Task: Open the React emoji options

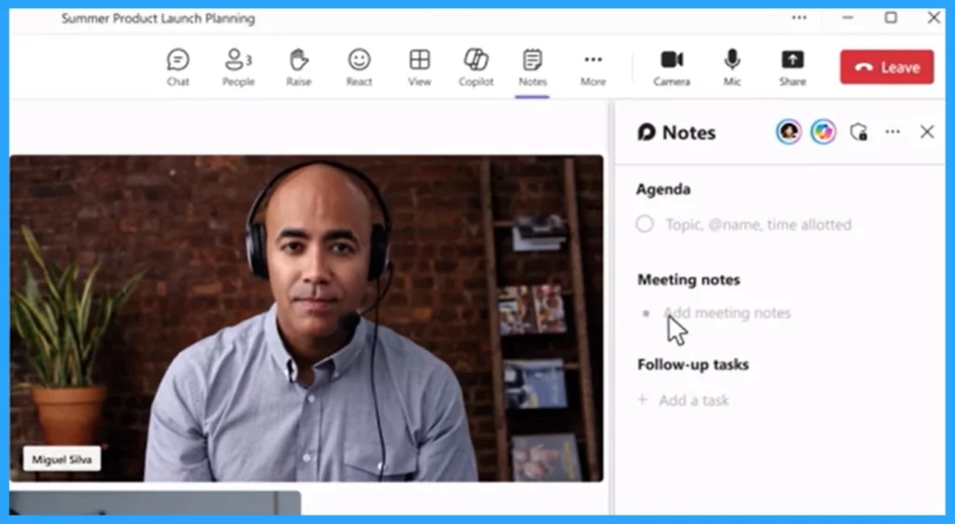Action: point(359,67)
